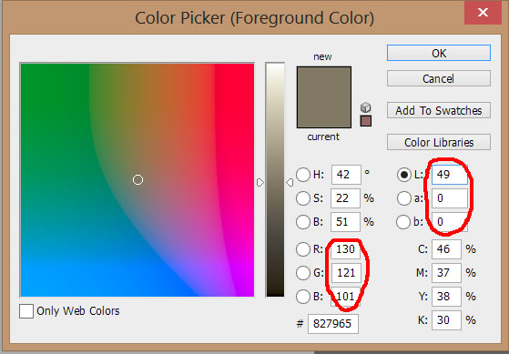
Task: Click the L lightness value field
Action: [x=450, y=175]
